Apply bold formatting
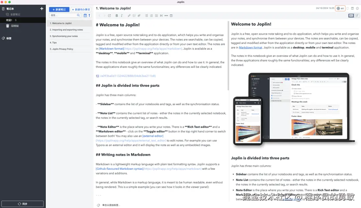Viewport: 361px width, 208px height. (x=117, y=16)
